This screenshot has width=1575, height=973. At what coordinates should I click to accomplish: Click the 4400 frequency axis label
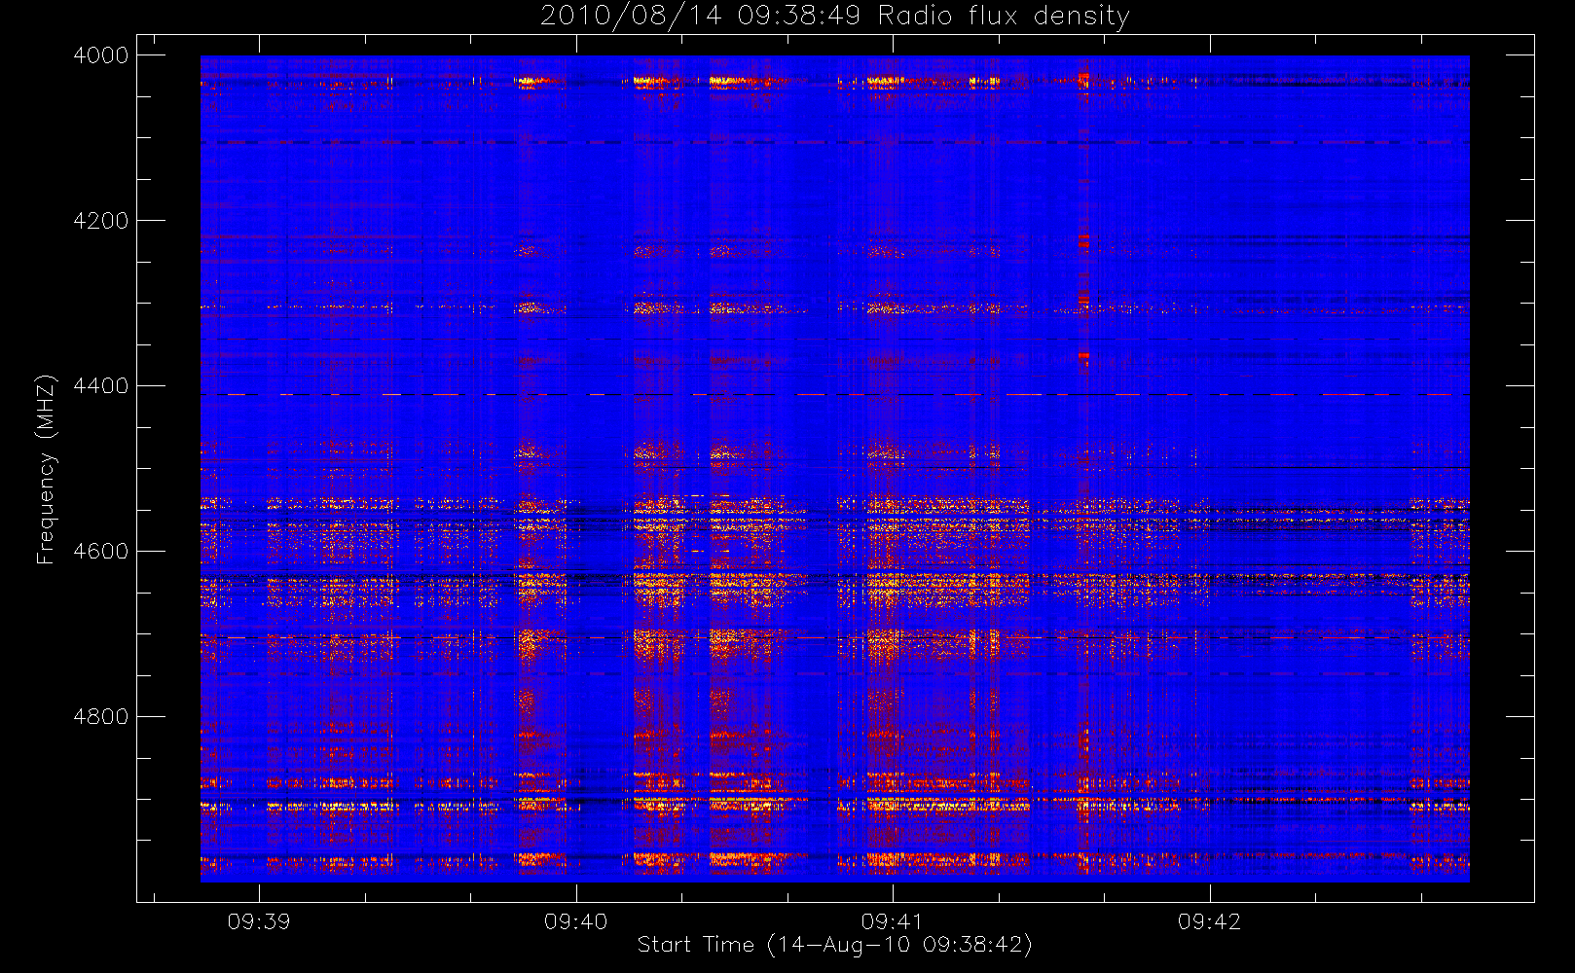[101, 386]
